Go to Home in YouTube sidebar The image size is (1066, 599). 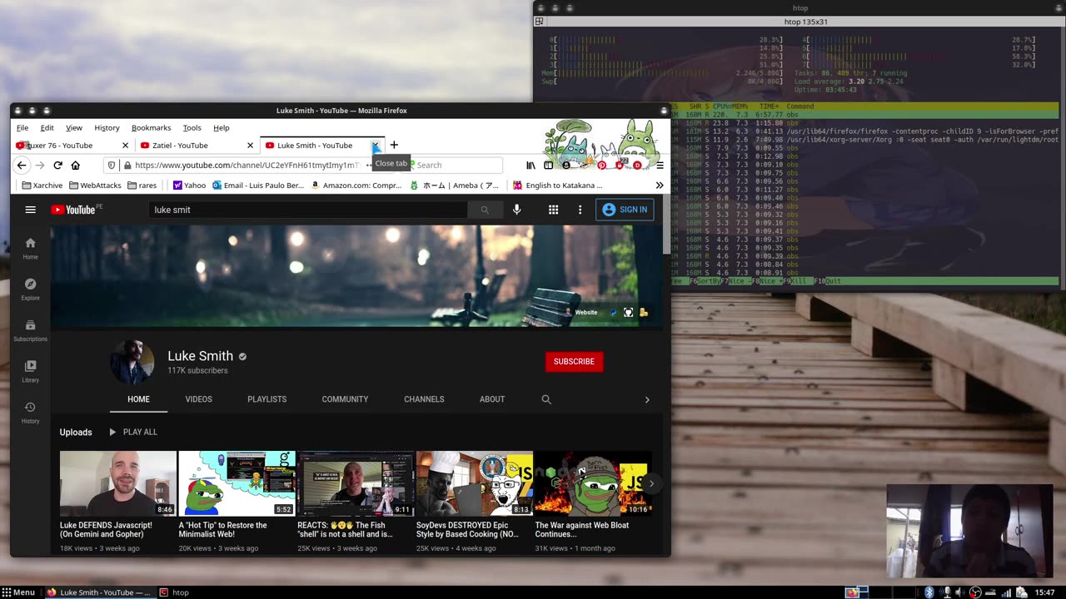30,248
